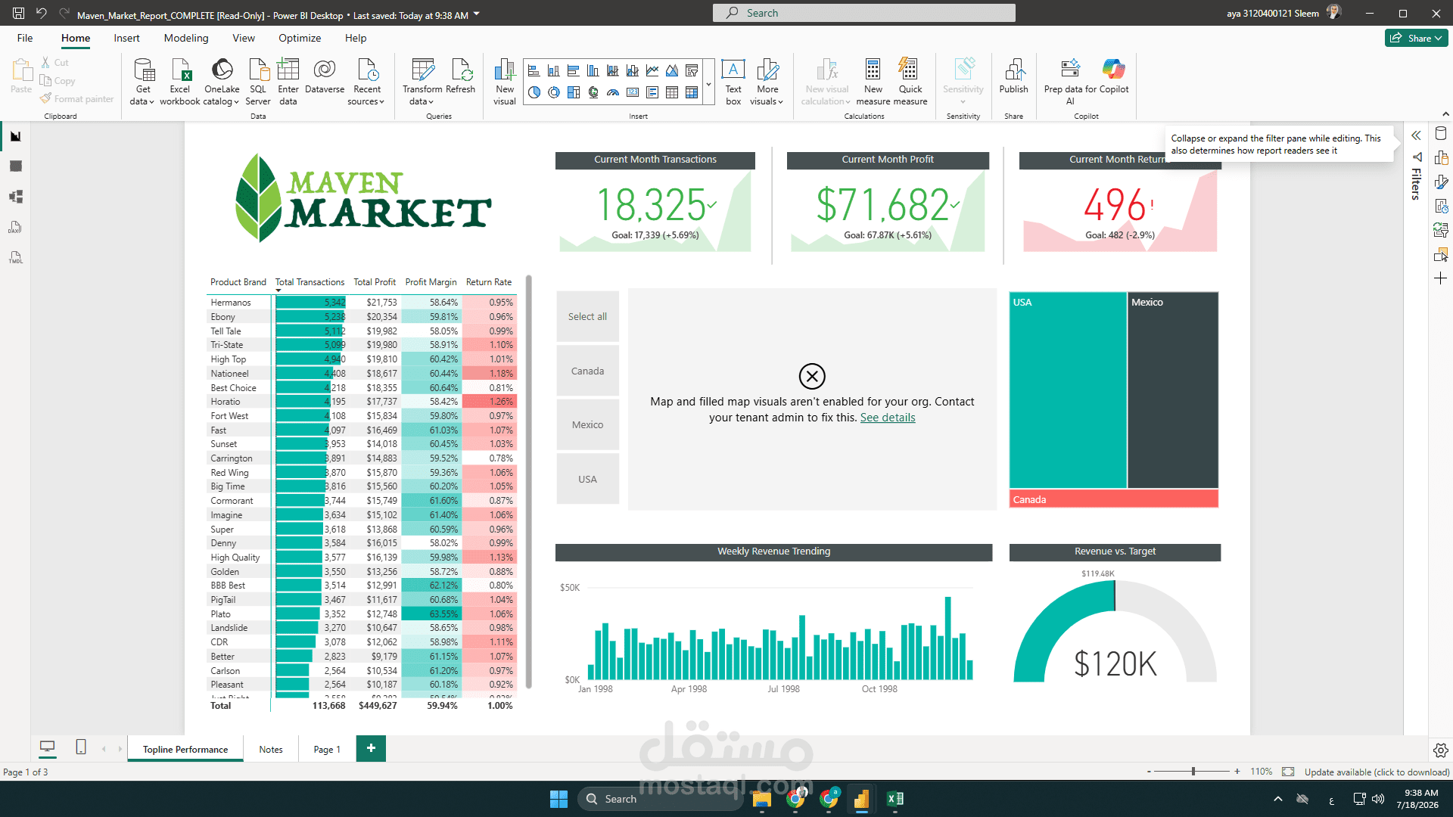The width and height of the screenshot is (1453, 817).
Task: Expand the Transform data dropdown
Action: (x=422, y=101)
